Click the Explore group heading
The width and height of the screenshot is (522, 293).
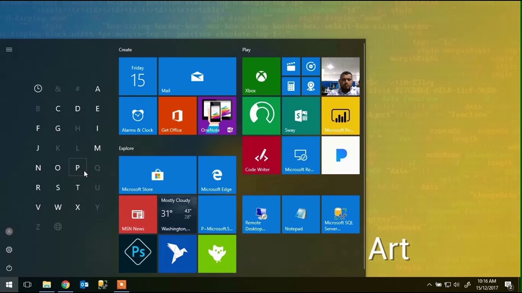[126, 148]
